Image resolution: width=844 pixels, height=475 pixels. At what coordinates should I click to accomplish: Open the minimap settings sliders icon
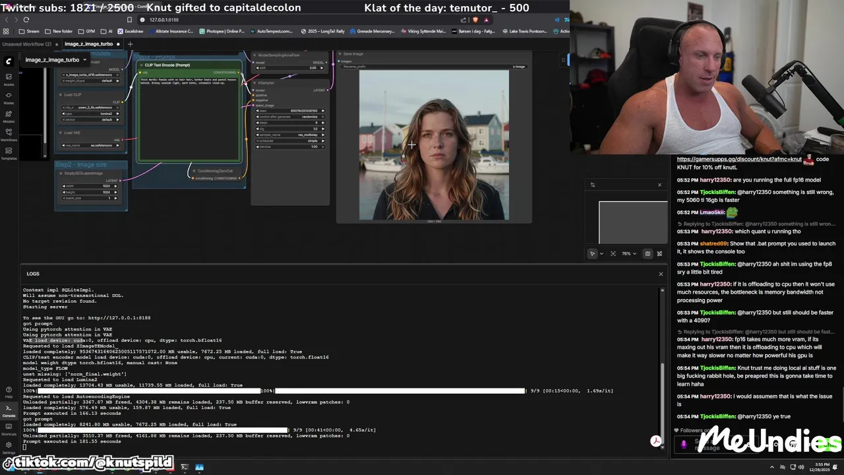[x=592, y=185]
